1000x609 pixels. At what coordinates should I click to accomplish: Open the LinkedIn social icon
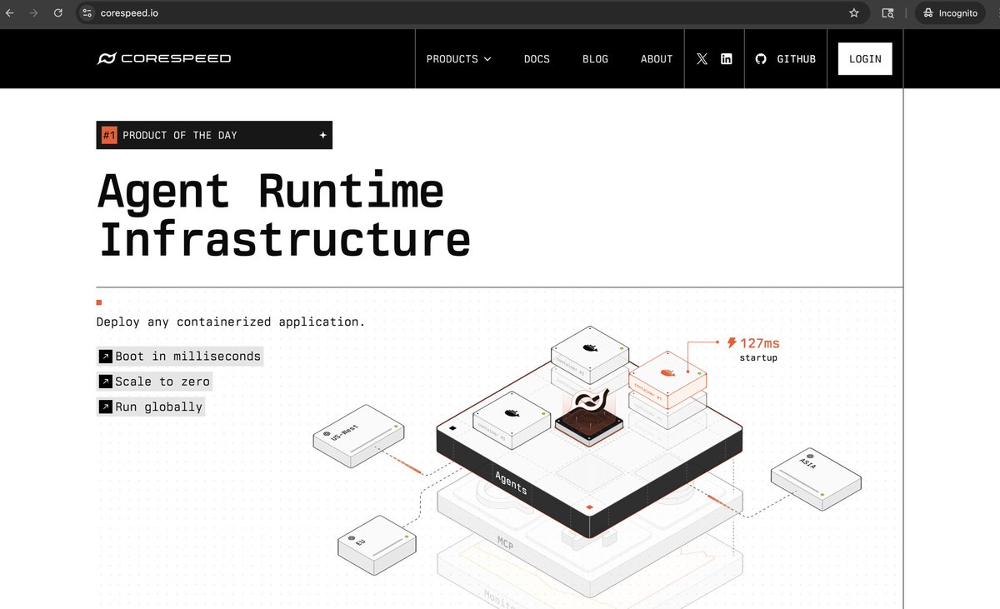point(727,59)
